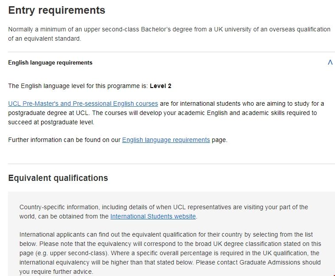Click the bold Level 2 text
This screenshot has width=335, height=276.
160,86
